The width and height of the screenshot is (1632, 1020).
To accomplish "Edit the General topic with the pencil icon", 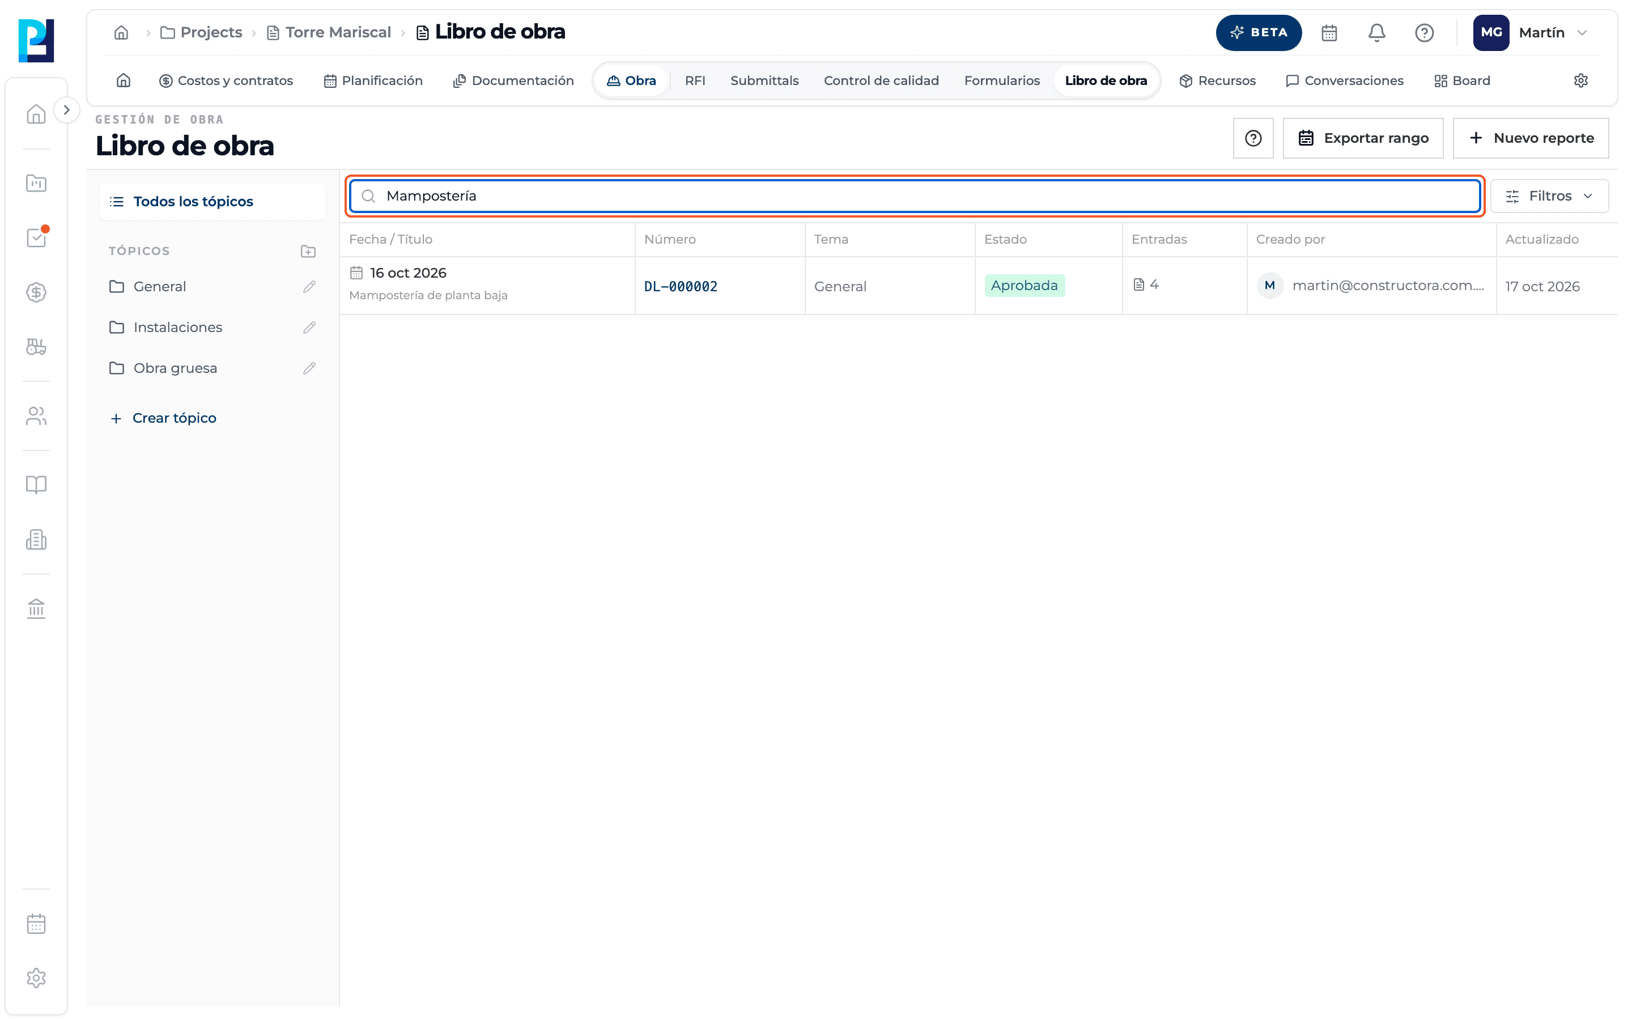I will pyautogui.click(x=309, y=287).
